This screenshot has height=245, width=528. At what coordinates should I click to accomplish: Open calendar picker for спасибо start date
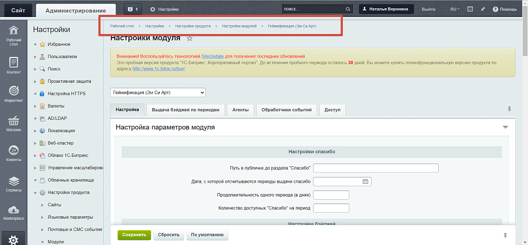[365, 181]
